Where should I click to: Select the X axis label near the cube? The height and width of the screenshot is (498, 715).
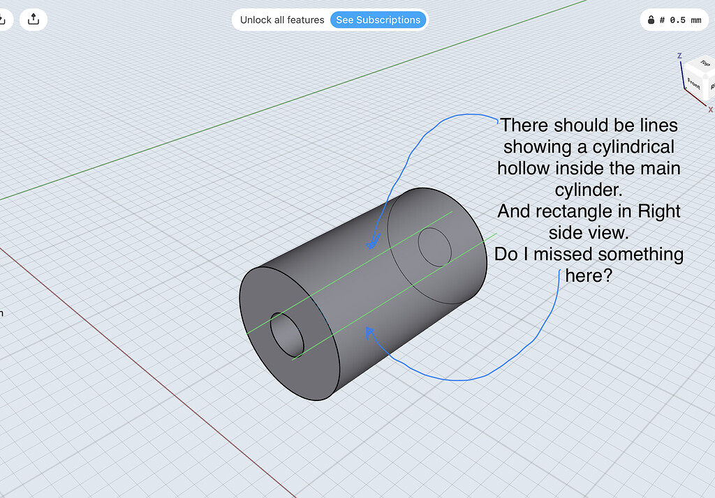click(x=711, y=110)
